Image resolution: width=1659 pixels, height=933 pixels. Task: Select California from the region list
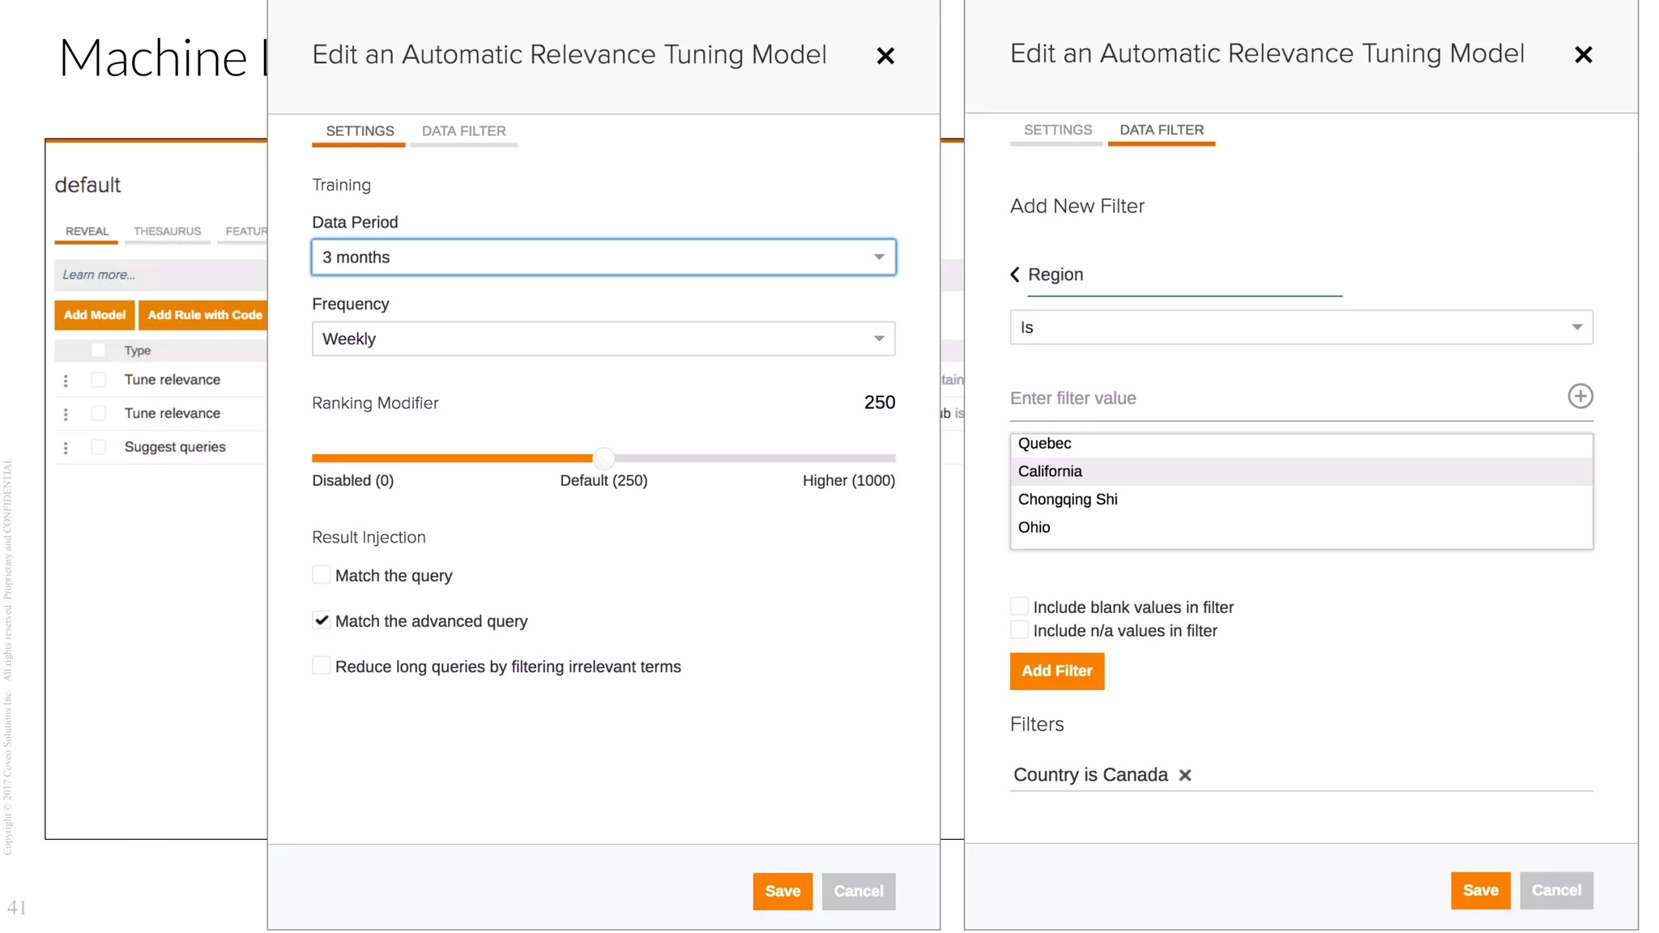click(x=1051, y=471)
